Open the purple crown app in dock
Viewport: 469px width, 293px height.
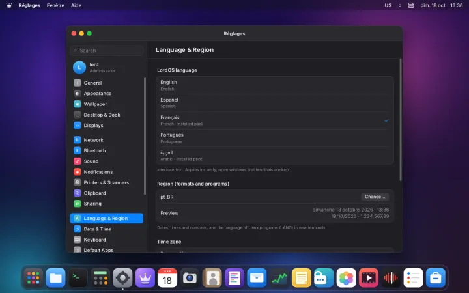coord(145,278)
